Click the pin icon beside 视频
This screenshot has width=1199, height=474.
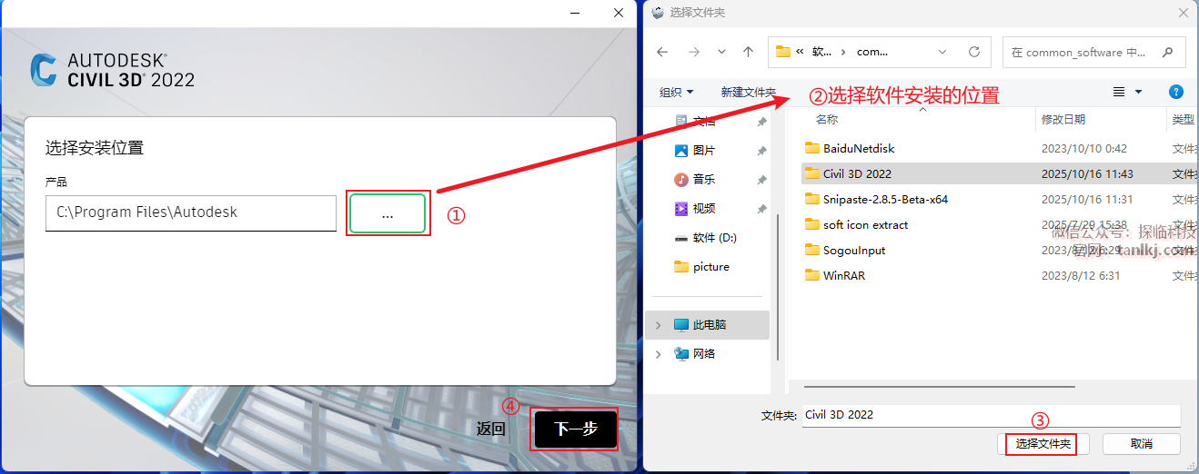761,209
